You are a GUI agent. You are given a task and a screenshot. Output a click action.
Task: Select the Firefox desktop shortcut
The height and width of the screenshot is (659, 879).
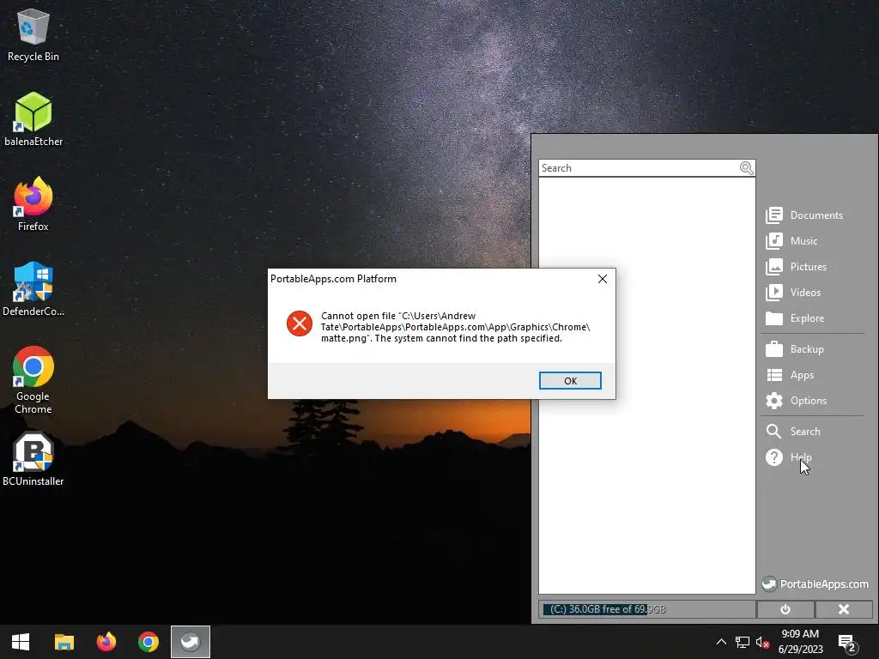coord(33,204)
